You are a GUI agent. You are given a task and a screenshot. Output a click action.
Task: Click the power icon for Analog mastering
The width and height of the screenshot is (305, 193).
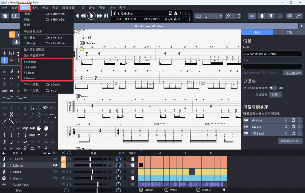(292, 120)
